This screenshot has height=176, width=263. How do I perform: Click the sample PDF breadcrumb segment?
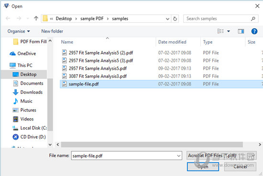click(92, 19)
